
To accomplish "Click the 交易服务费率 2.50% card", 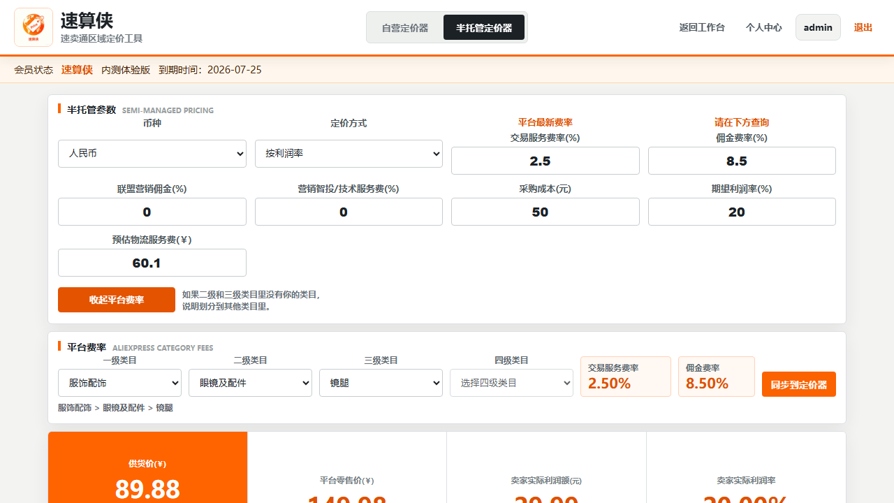I will pos(626,377).
